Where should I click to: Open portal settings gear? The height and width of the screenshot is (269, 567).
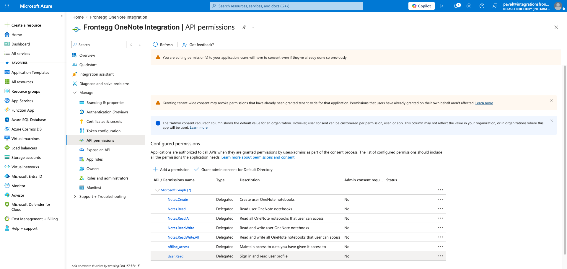click(x=469, y=6)
